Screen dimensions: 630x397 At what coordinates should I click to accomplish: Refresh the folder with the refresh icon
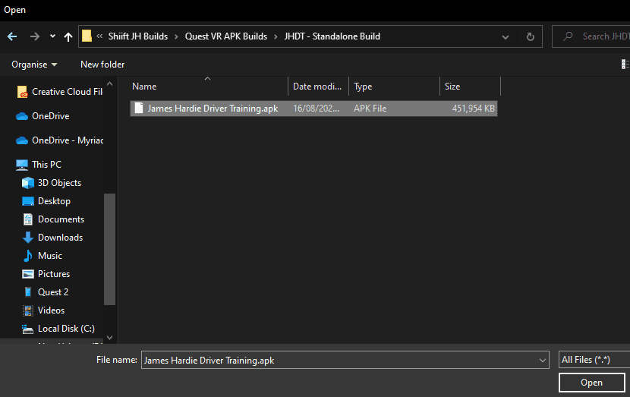pos(531,37)
